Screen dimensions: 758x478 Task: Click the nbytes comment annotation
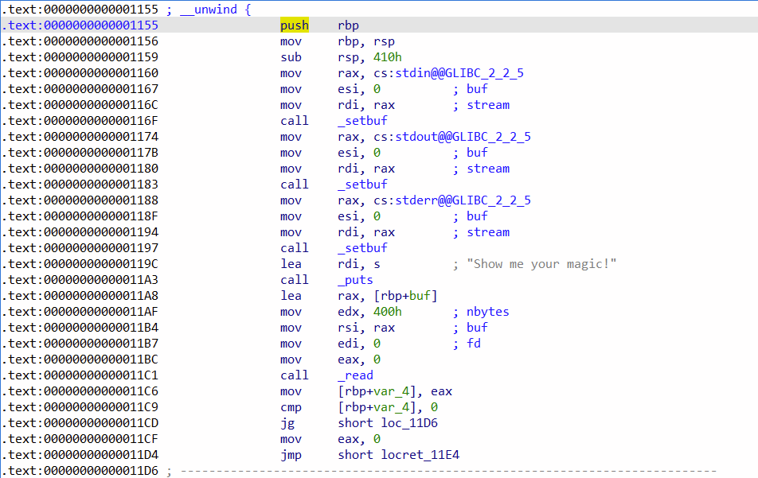click(x=487, y=311)
